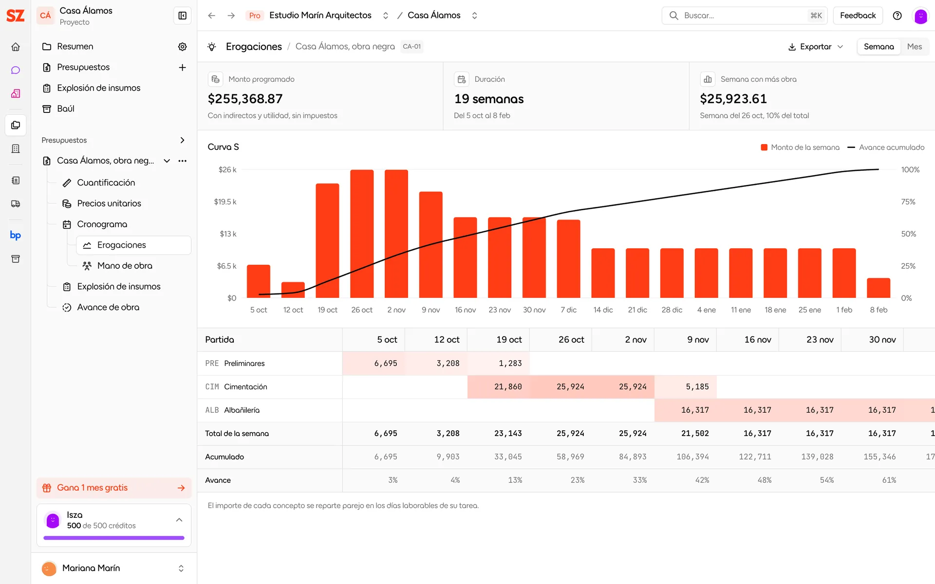Open the Exportar dropdown

tap(816, 47)
